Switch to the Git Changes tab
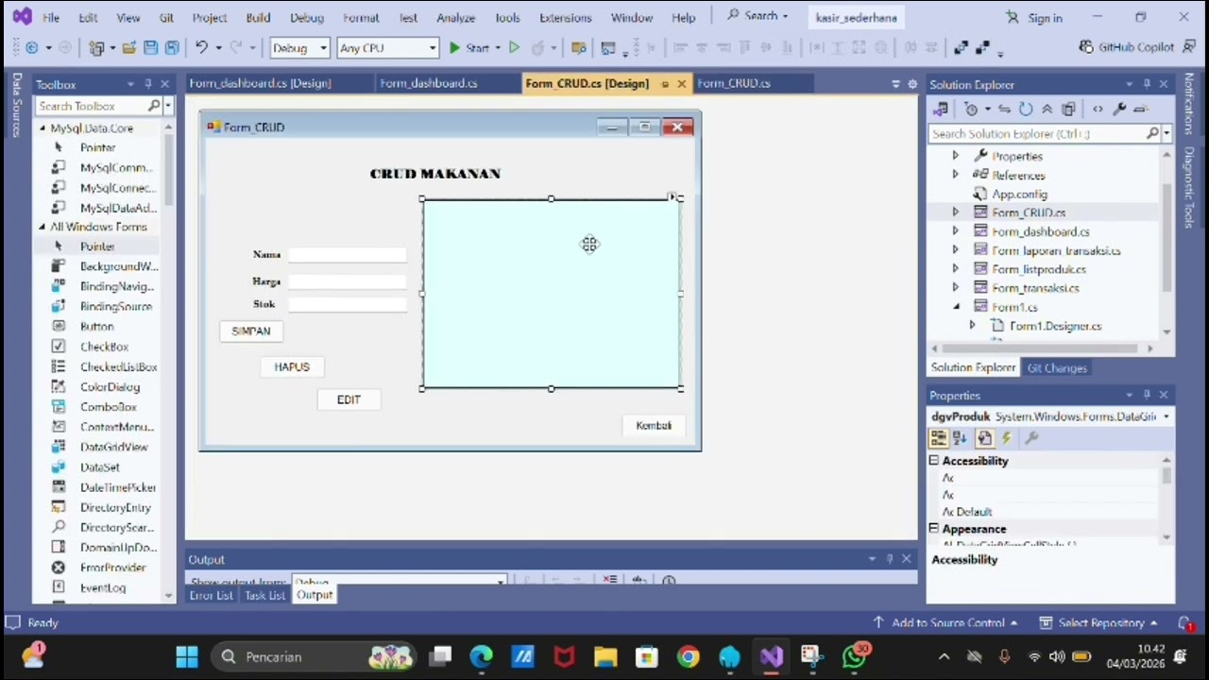The image size is (1209, 680). 1057,368
